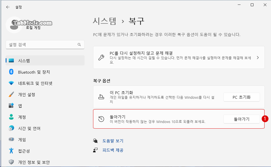Focus the 설정 검색 search box

45,45
